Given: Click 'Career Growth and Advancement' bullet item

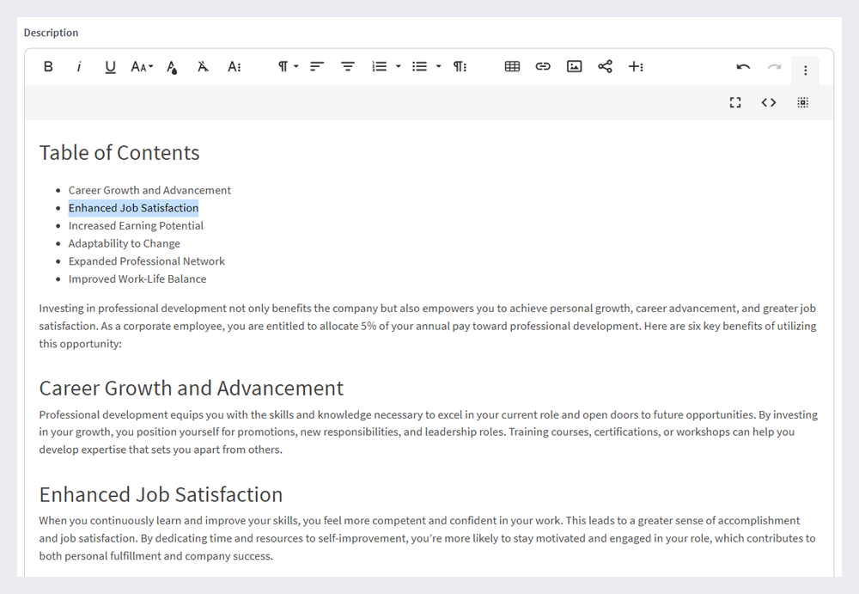Looking at the screenshot, I should pyautogui.click(x=149, y=190).
